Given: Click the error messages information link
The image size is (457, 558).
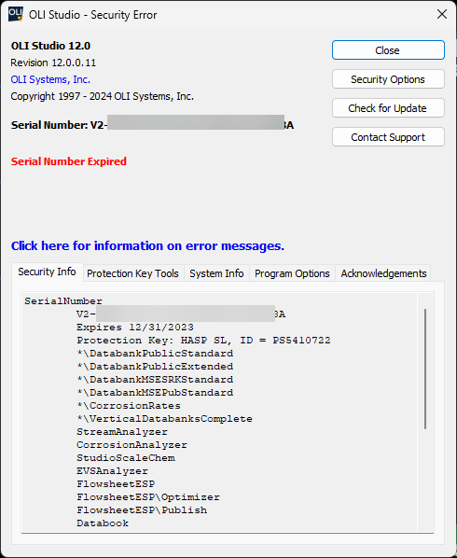Looking at the screenshot, I should click(147, 246).
